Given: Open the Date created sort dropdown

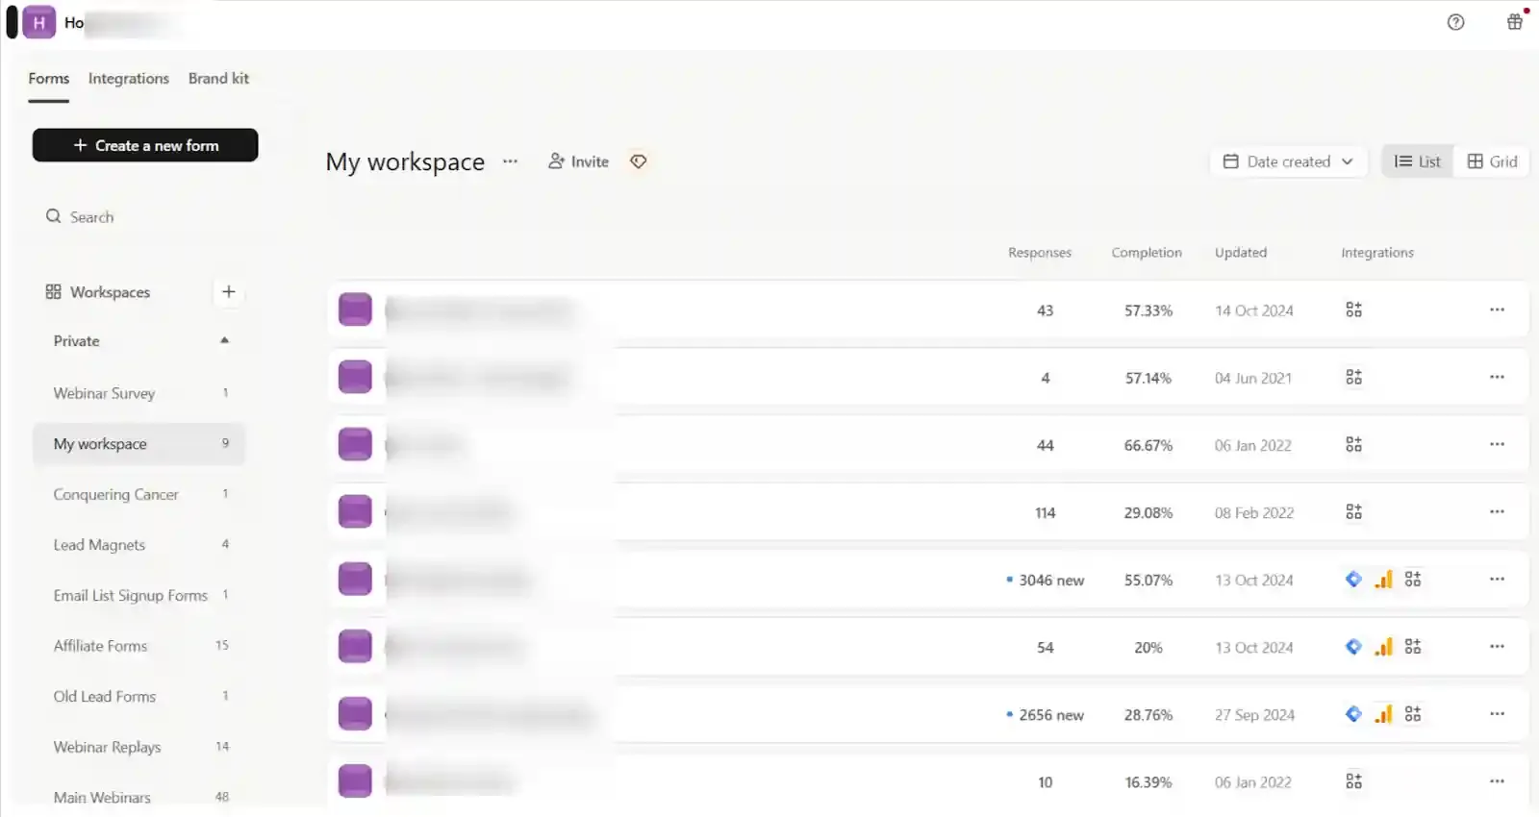Looking at the screenshot, I should pyautogui.click(x=1288, y=161).
